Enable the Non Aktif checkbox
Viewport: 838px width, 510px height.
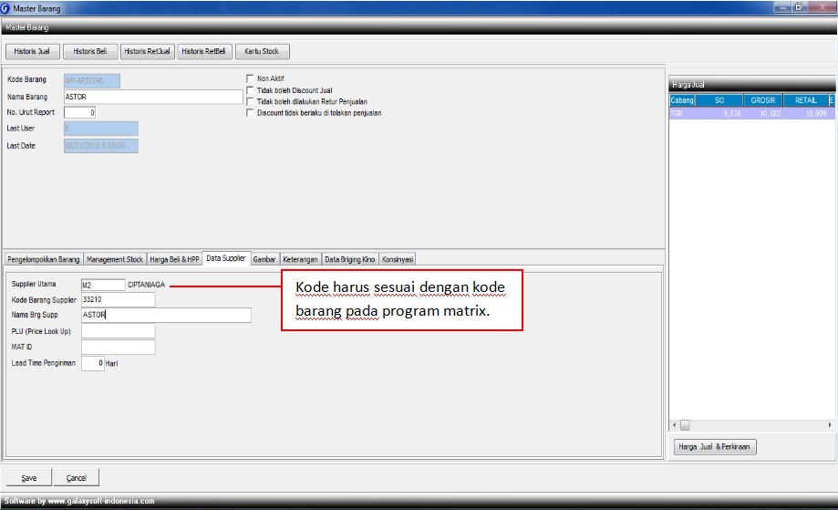[x=250, y=78]
